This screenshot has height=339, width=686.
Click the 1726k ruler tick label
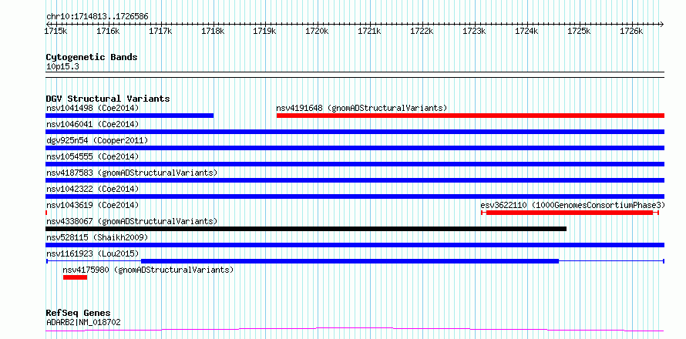[x=631, y=32]
